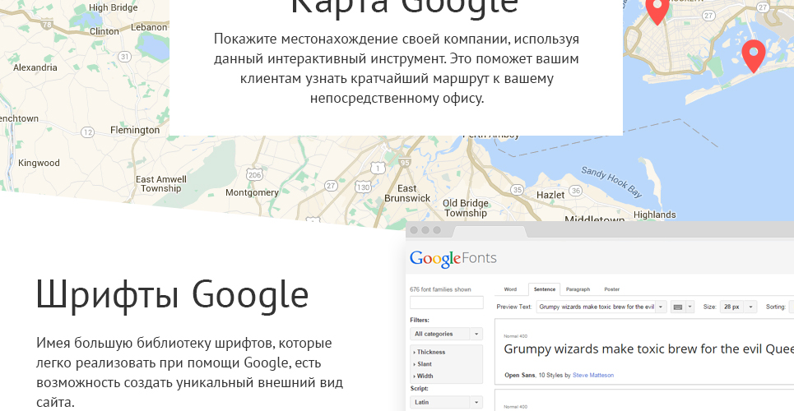Screen dimensions: 794x411
Task: Click the '676 font families shown' text
Action: click(x=440, y=289)
